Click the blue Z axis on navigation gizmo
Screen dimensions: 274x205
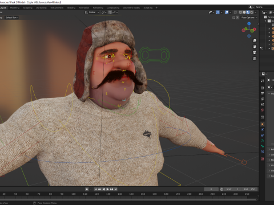(249, 23)
